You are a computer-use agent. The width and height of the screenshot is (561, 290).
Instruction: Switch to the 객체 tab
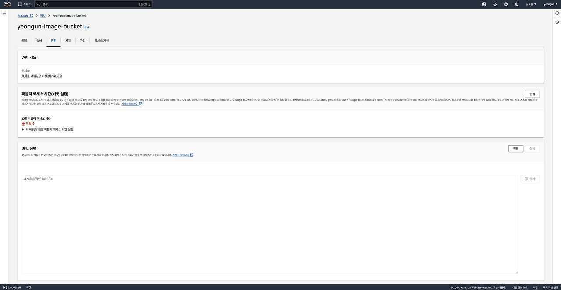click(x=25, y=41)
